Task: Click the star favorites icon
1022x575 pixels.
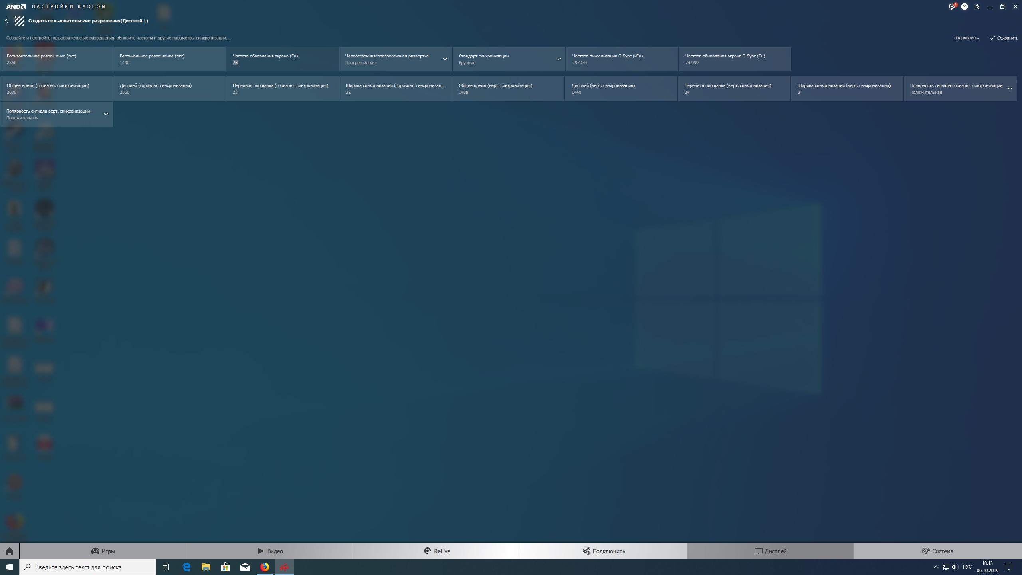Action: tap(977, 7)
